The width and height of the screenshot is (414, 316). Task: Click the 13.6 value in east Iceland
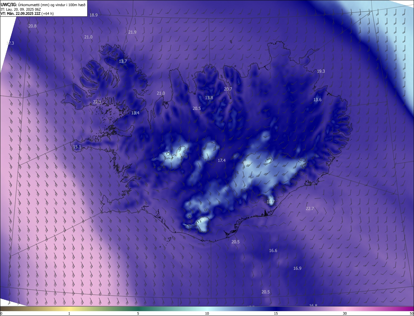[317, 100]
